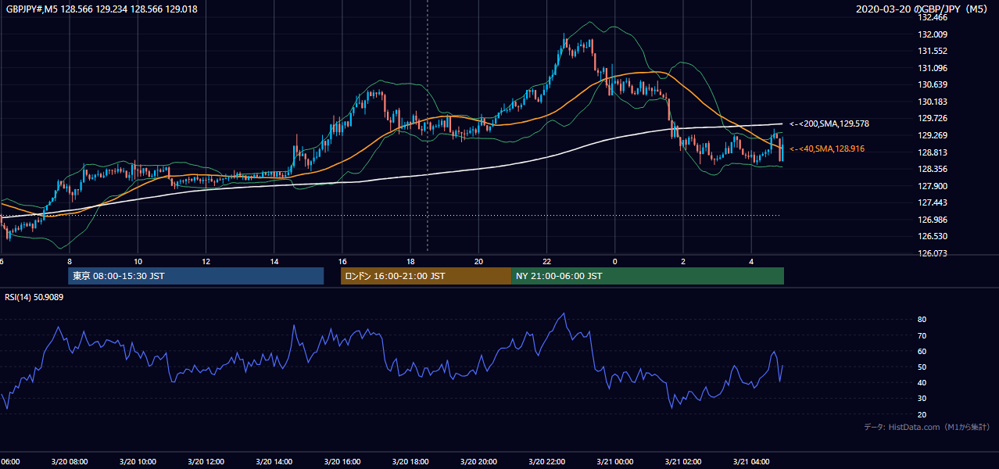Image resolution: width=999 pixels, height=469 pixels.
Task: Select the 40 SMA label 128.916
Action: pyautogui.click(x=827, y=149)
